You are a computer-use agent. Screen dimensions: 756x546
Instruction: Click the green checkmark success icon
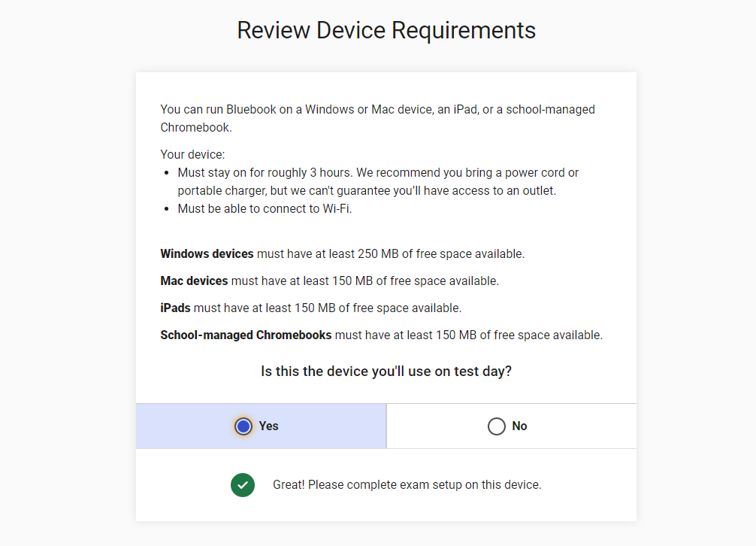pyautogui.click(x=243, y=485)
